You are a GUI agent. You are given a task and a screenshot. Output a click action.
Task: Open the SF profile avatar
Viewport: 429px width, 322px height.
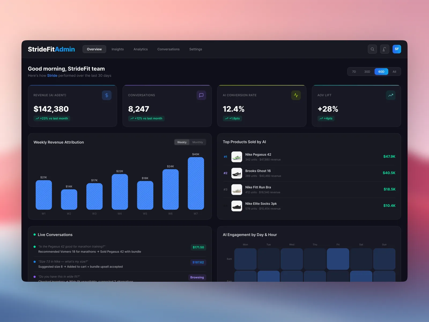[x=397, y=49]
